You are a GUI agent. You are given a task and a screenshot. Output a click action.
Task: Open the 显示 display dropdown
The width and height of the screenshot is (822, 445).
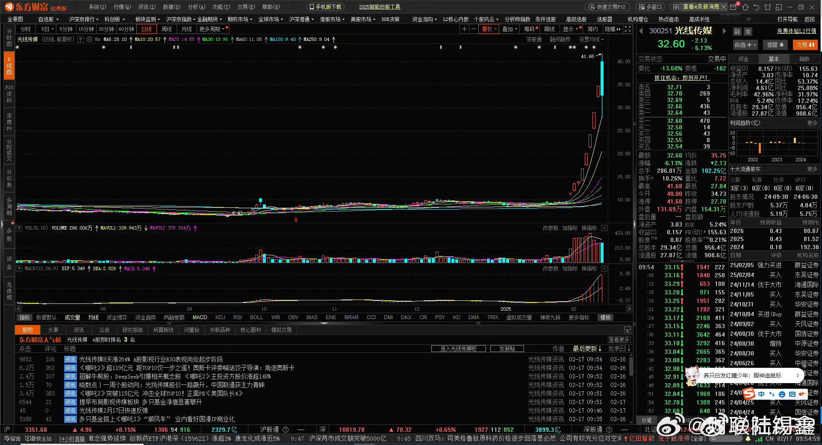(x=571, y=29)
